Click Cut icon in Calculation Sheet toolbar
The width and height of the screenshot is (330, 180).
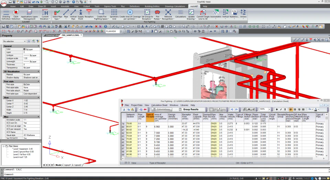pos(124,110)
